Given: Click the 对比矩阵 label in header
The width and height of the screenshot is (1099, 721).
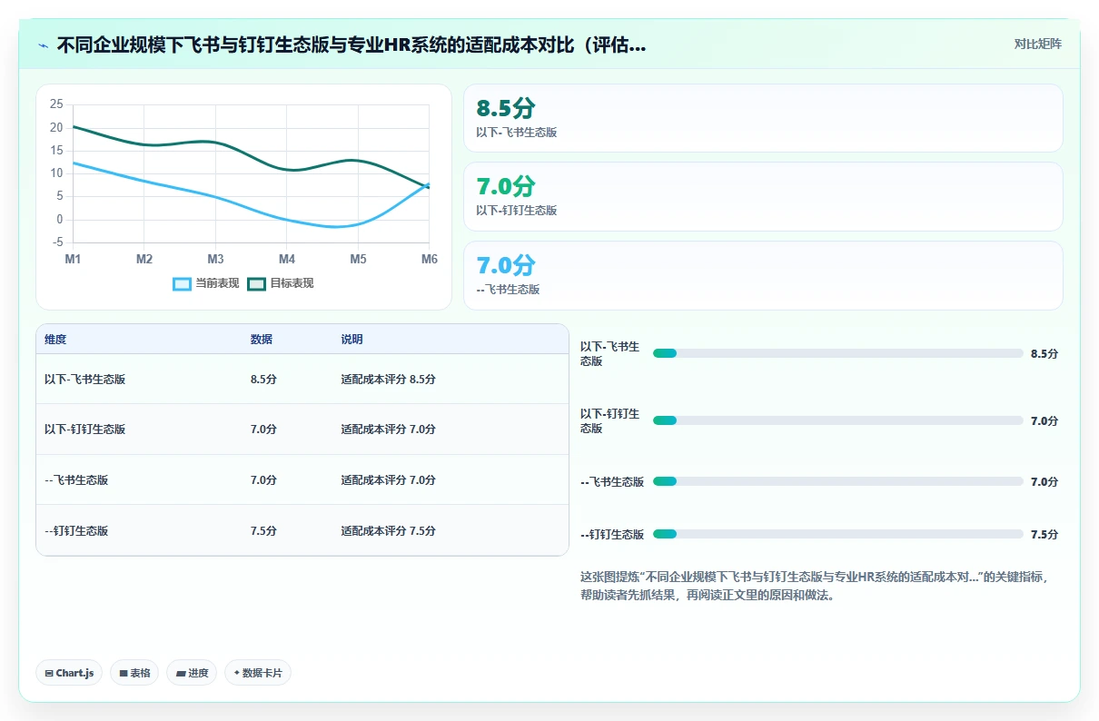Looking at the screenshot, I should pyautogui.click(x=1037, y=44).
